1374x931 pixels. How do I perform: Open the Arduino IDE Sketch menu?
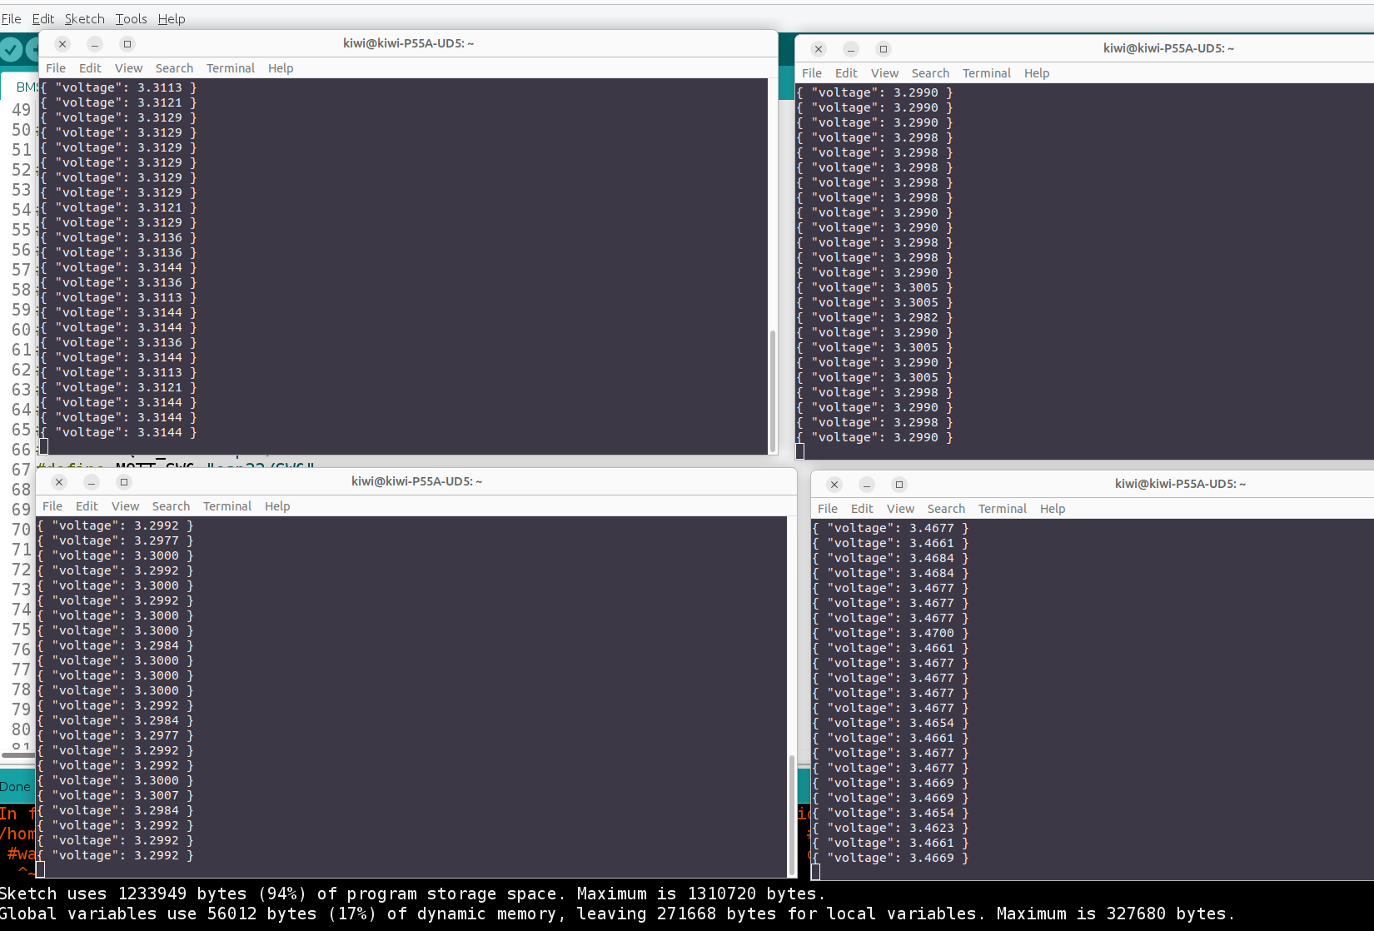tap(84, 18)
